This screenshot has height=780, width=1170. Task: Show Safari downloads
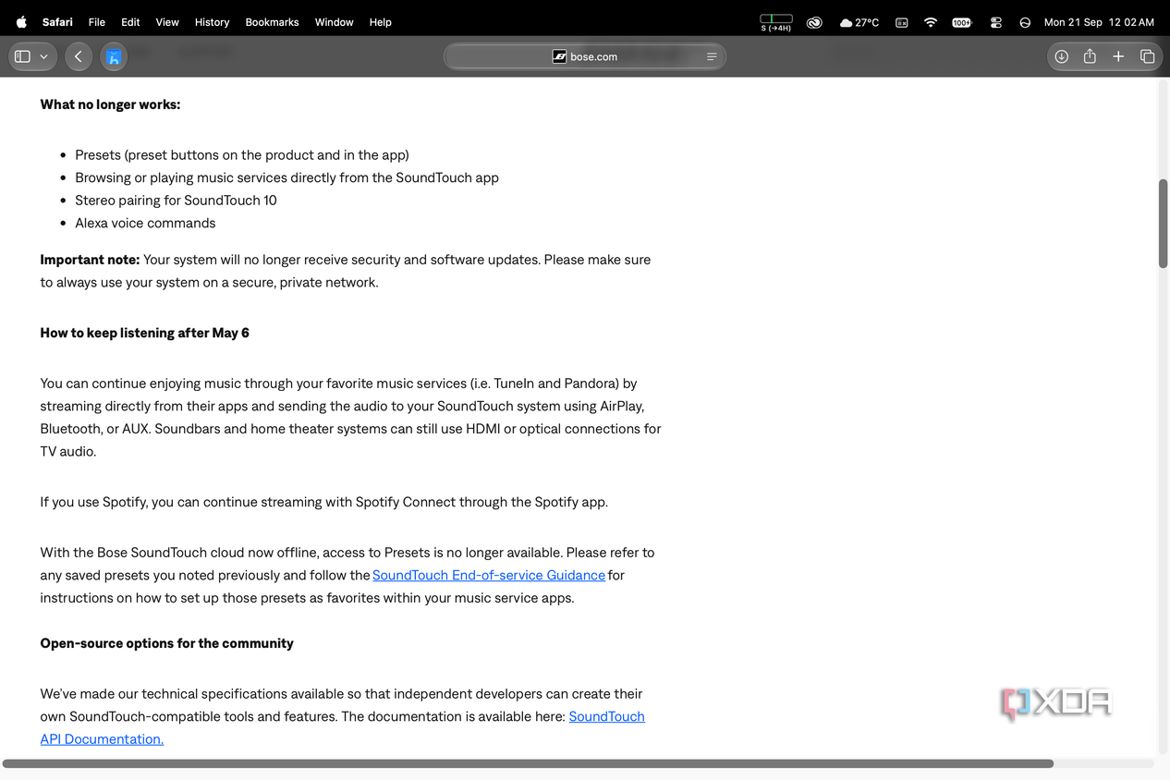pyautogui.click(x=1062, y=56)
